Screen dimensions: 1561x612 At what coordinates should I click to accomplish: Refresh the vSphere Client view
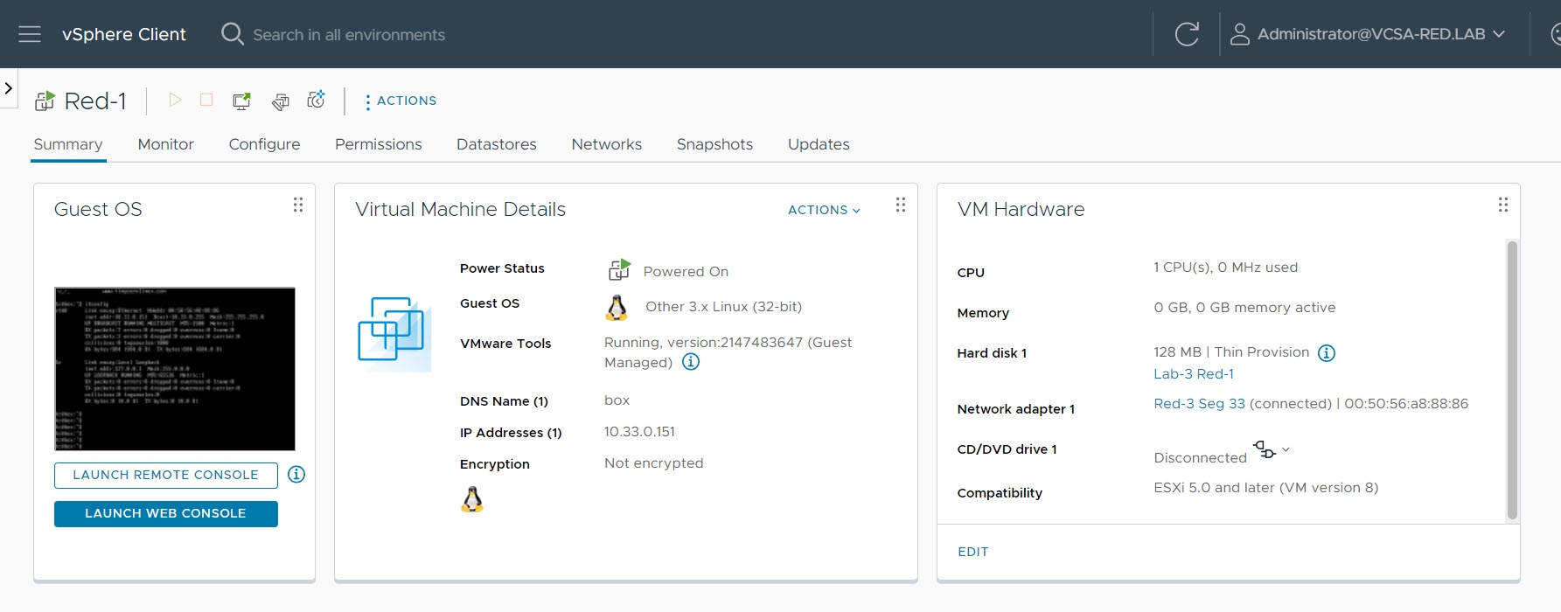coord(1187,34)
